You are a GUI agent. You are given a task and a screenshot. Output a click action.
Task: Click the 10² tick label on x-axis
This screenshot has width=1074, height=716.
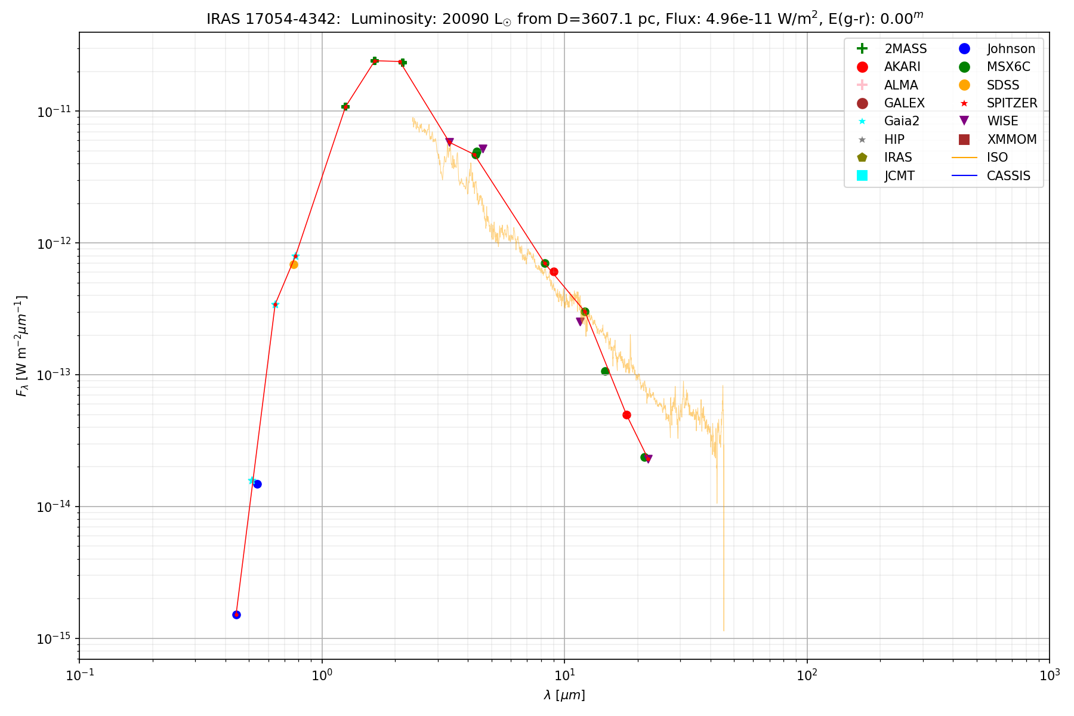[807, 675]
